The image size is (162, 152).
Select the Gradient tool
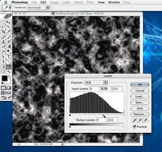tap(9, 46)
